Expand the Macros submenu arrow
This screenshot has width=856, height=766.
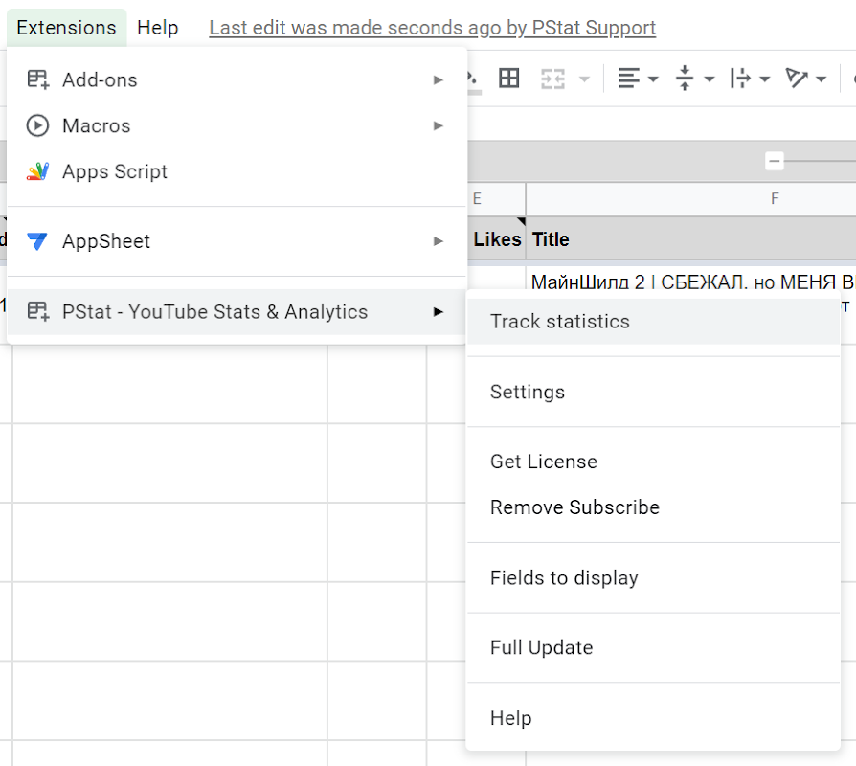(x=438, y=125)
